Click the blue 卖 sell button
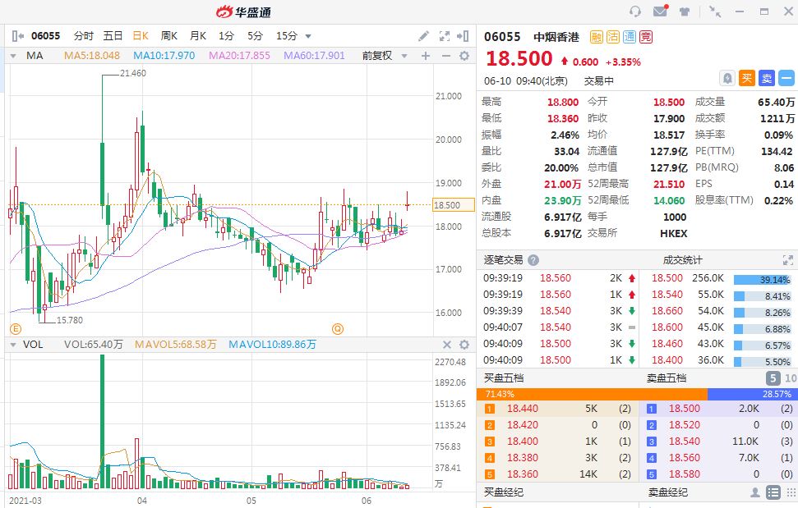This screenshot has width=798, height=508. click(767, 78)
